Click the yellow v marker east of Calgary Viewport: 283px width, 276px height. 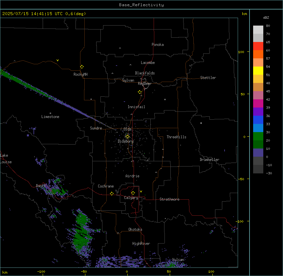(141, 191)
